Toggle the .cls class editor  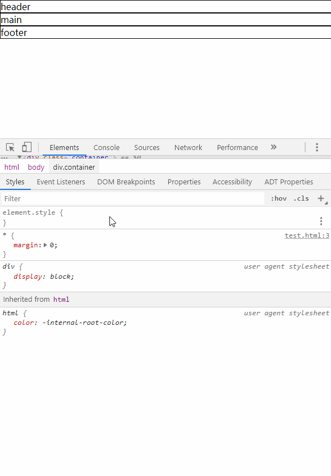pos(301,198)
